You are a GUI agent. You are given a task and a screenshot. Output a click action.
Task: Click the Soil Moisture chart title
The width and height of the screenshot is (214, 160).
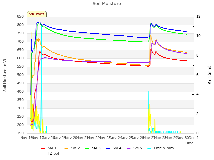107,4
